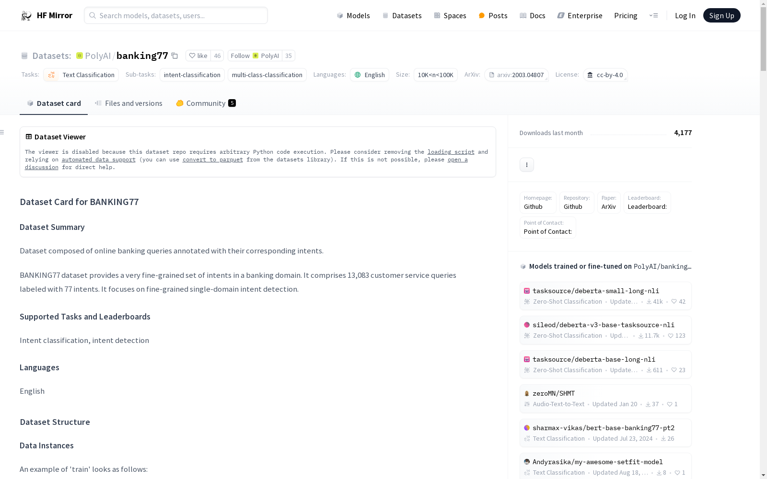The width and height of the screenshot is (767, 479).
Task: Open Enterprise in the top navigation
Action: click(580, 15)
